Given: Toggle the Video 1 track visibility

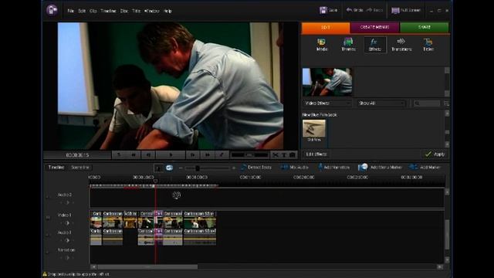Looking at the screenshot, I should (48, 218).
